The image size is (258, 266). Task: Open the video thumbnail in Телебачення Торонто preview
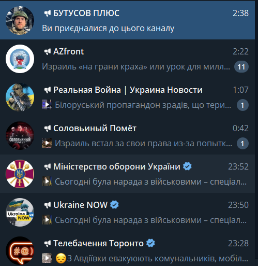[47, 258]
